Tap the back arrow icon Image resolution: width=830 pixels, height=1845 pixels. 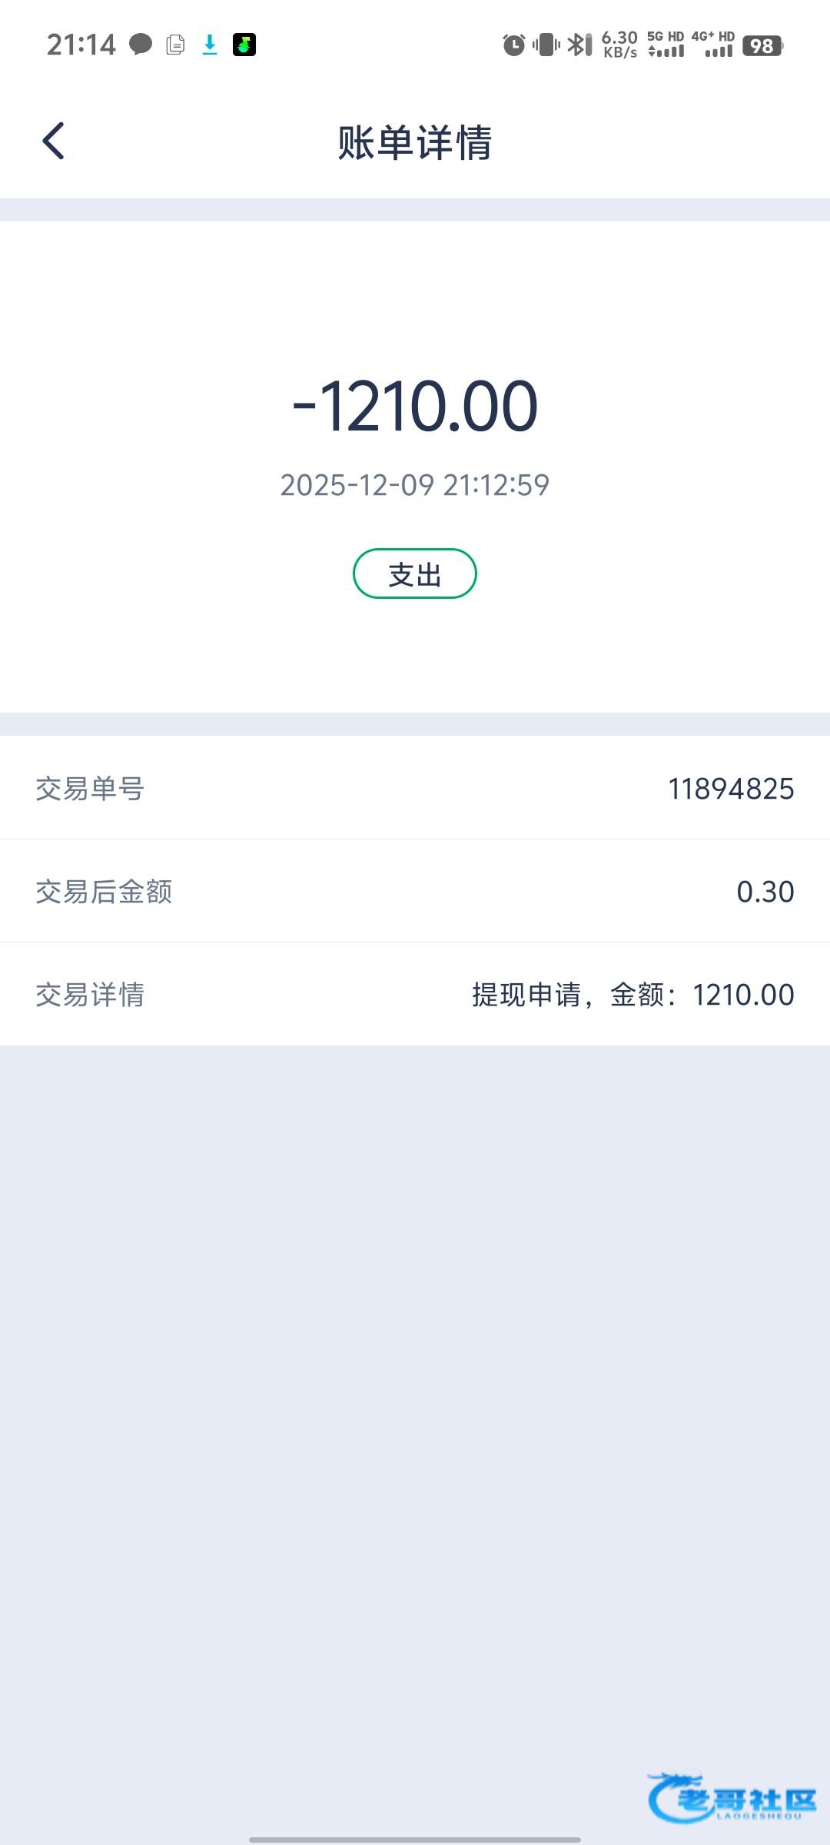(x=54, y=141)
